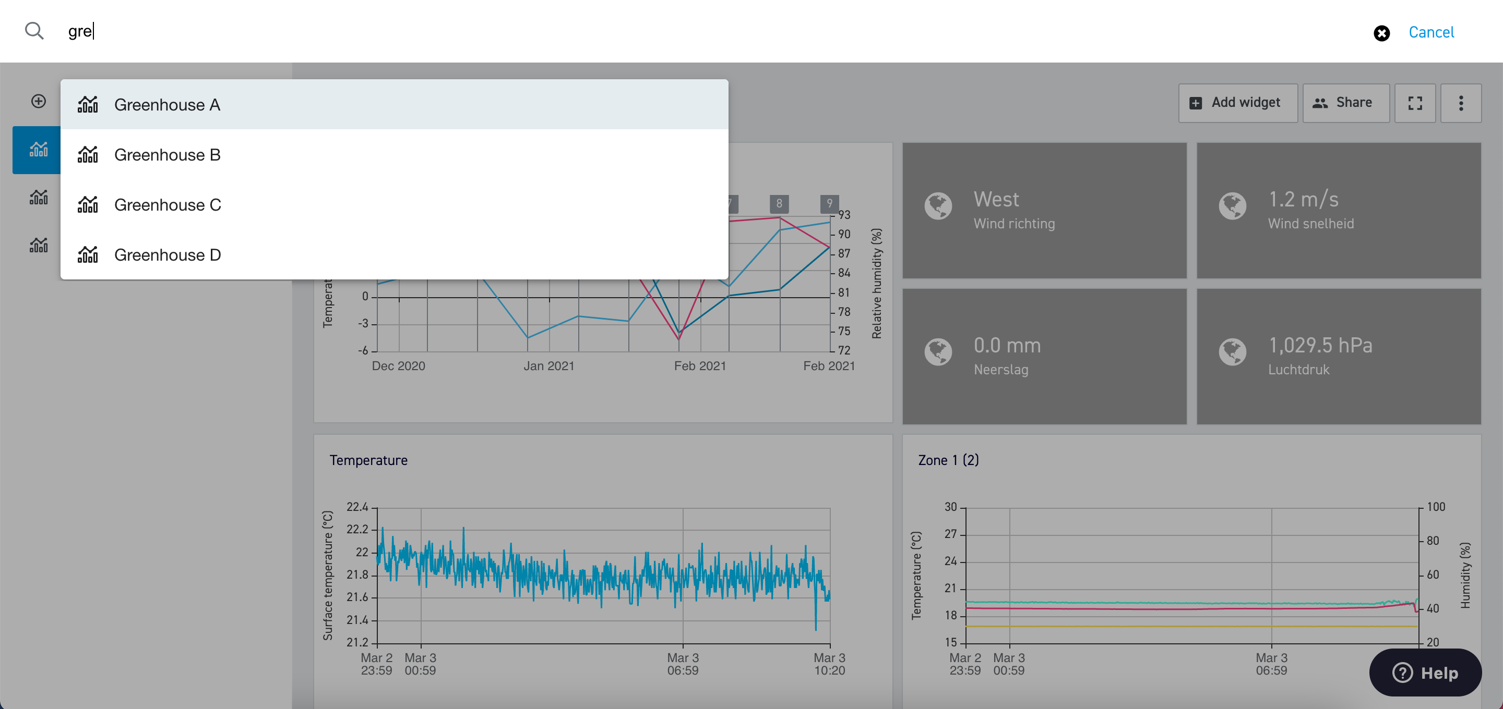The height and width of the screenshot is (709, 1503).
Task: Click week marker 8 on the chart
Action: [779, 203]
